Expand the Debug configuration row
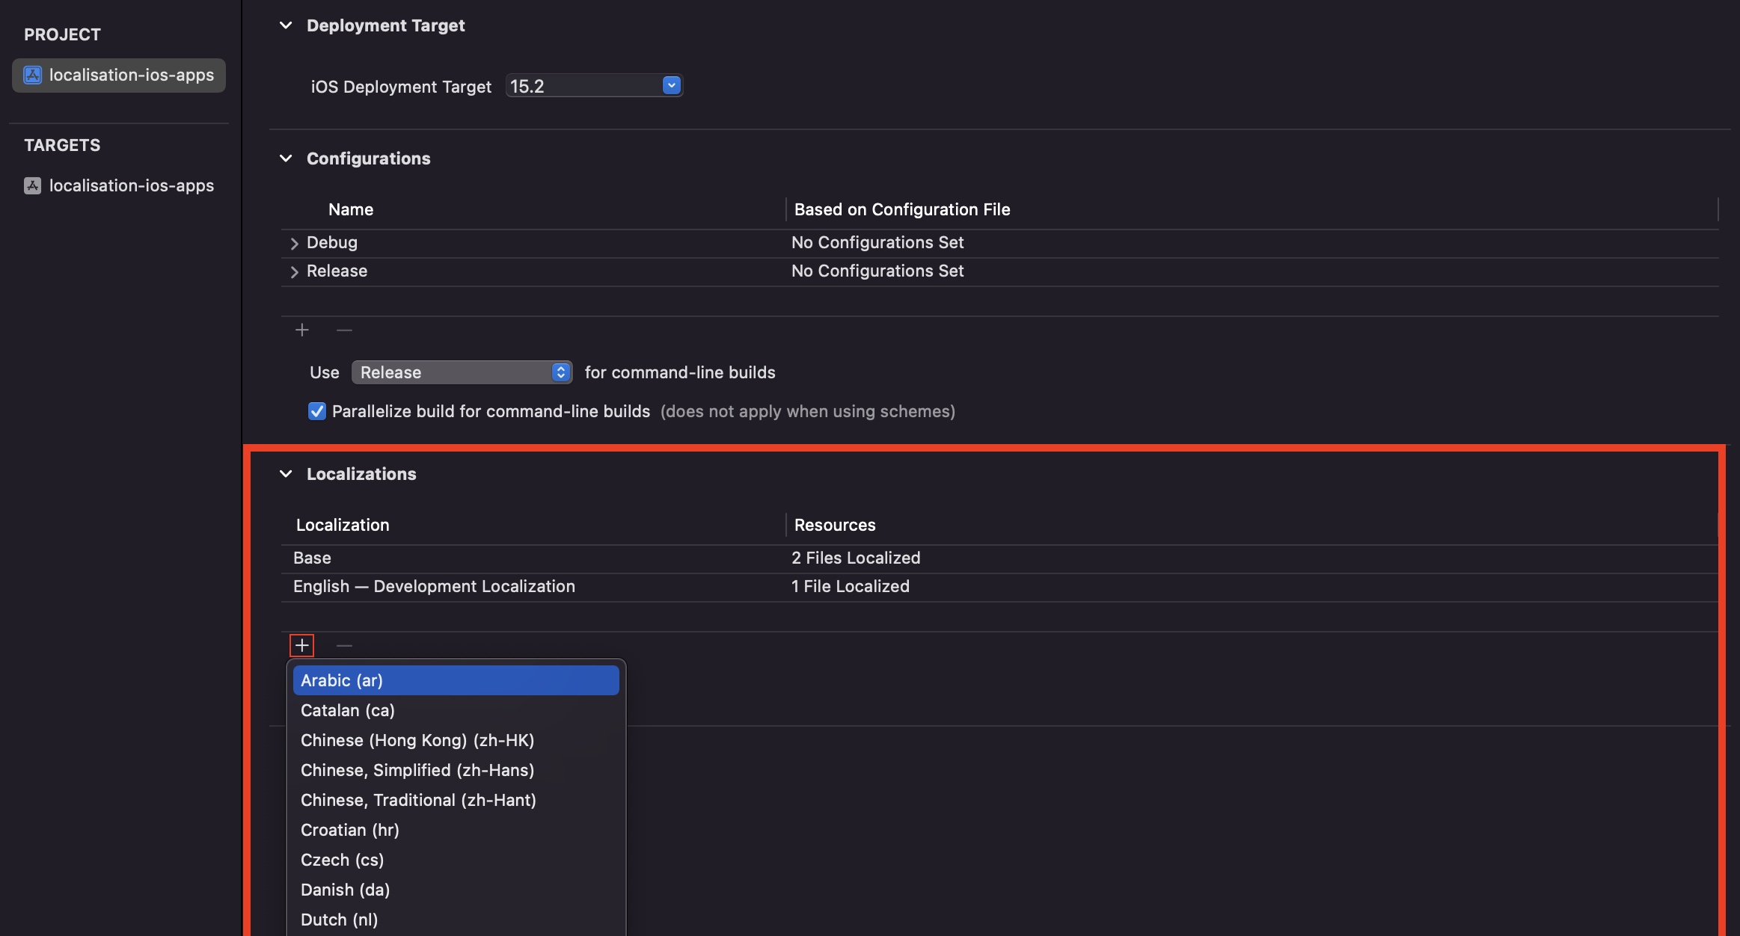This screenshot has width=1740, height=936. (x=294, y=243)
